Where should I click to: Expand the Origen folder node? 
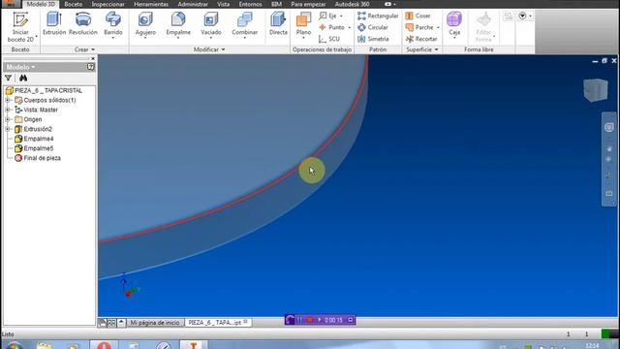pyautogui.click(x=7, y=119)
